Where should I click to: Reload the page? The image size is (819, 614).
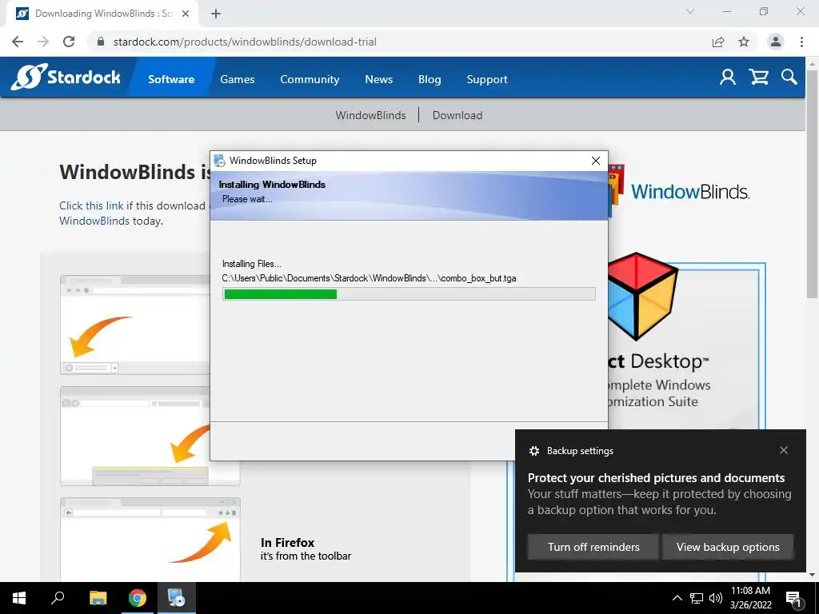click(69, 42)
